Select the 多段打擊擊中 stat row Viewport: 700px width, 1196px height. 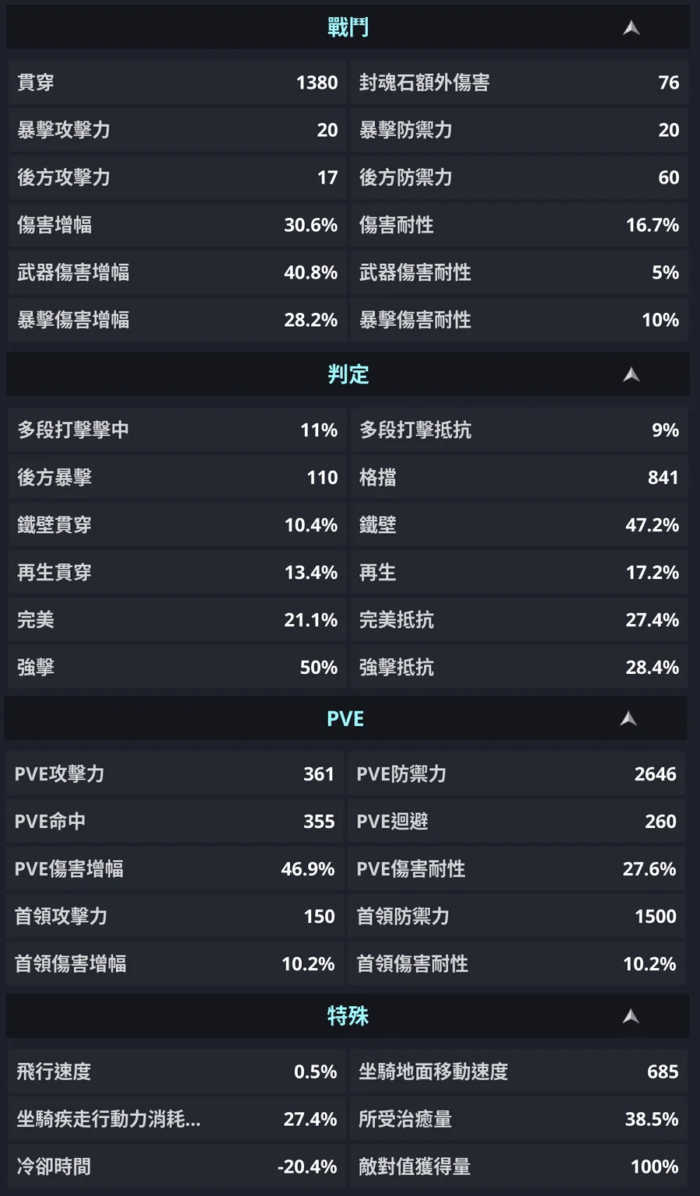click(x=177, y=430)
